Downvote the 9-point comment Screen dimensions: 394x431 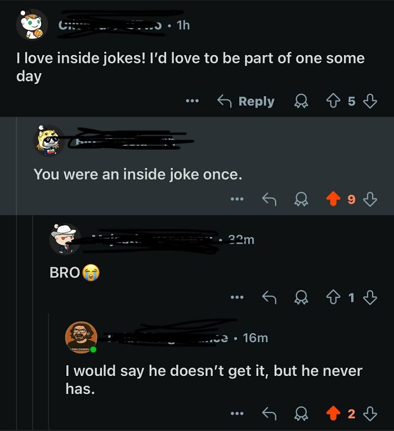pyautogui.click(x=370, y=199)
